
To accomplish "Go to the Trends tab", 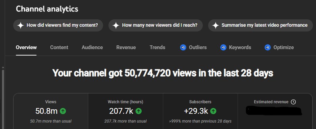I will click(157, 47).
